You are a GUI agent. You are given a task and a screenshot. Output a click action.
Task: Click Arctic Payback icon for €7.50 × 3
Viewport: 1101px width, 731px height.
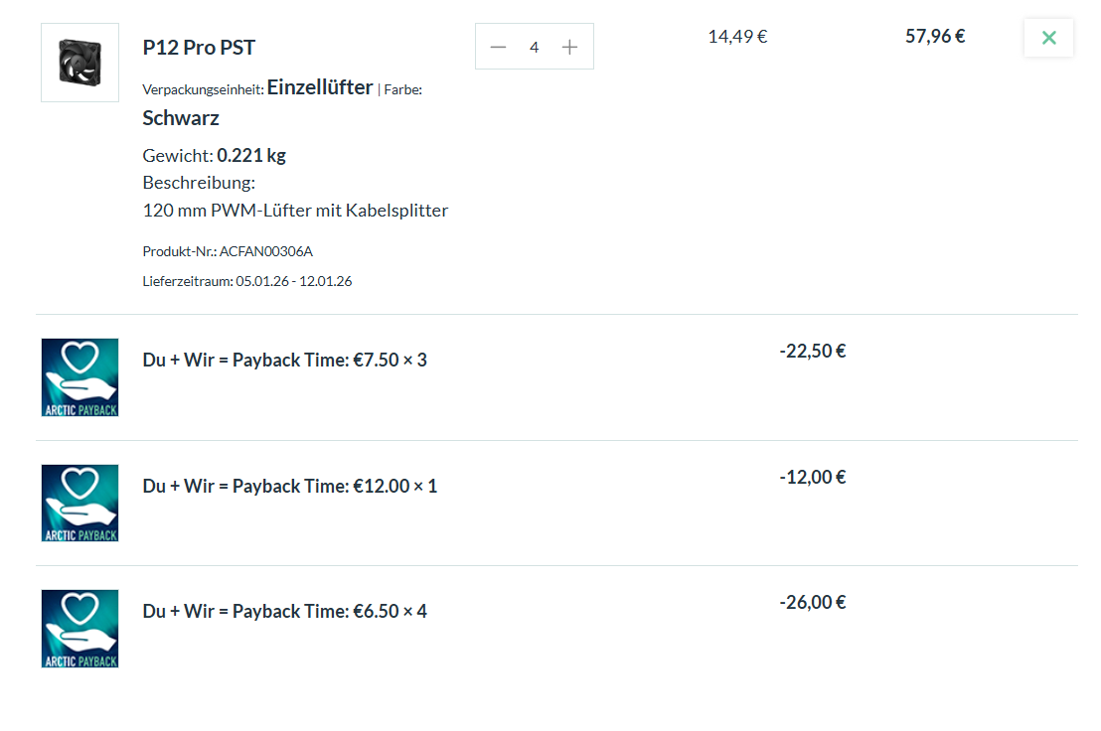pyautogui.click(x=79, y=377)
